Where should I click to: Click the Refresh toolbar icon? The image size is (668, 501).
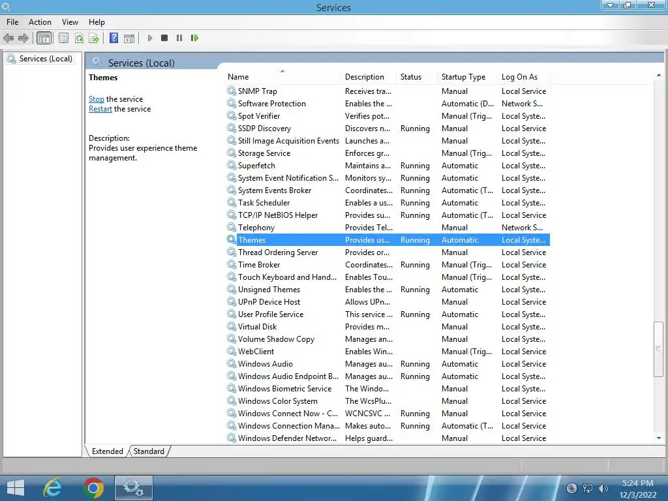click(79, 38)
